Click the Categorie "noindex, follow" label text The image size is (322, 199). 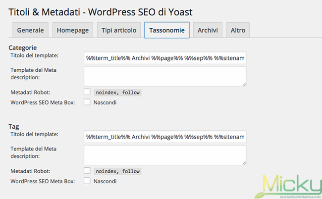coord(118,92)
